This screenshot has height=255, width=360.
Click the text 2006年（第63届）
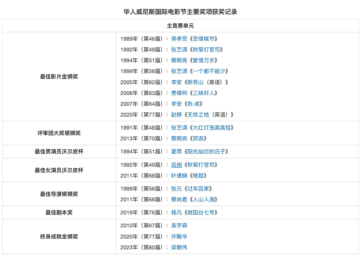142,93
